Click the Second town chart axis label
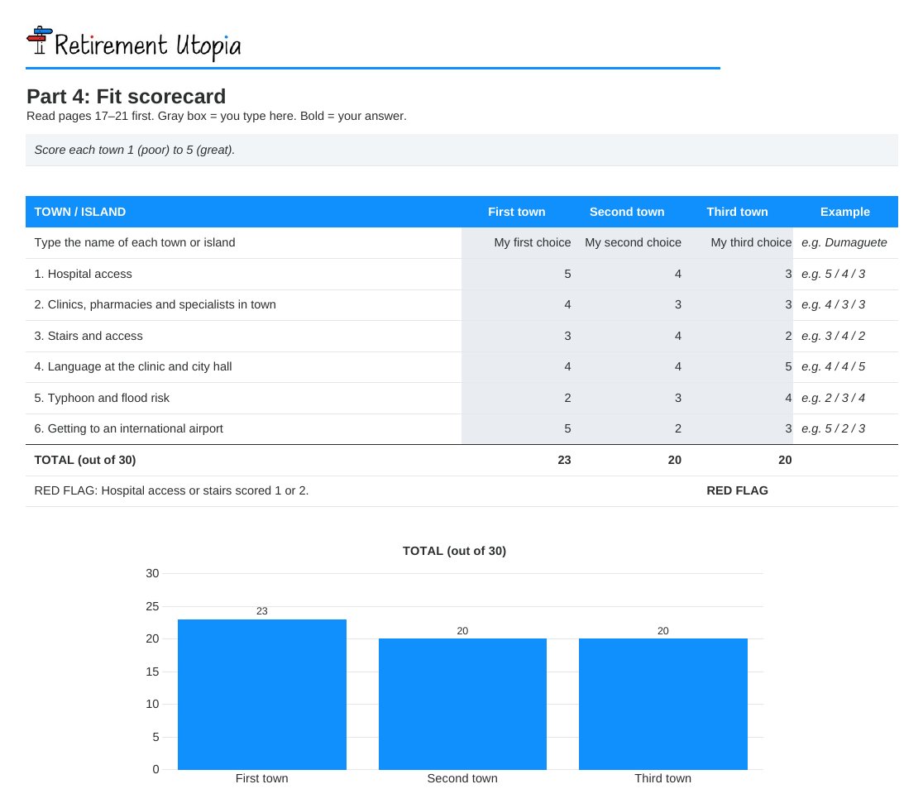 [x=462, y=778]
